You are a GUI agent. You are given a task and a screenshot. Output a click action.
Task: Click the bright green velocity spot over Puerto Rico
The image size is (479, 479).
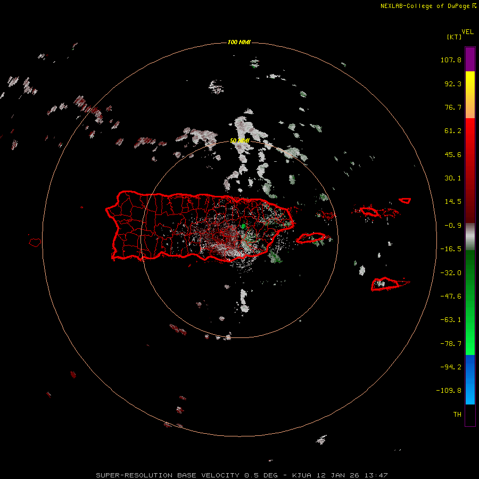[x=243, y=226]
